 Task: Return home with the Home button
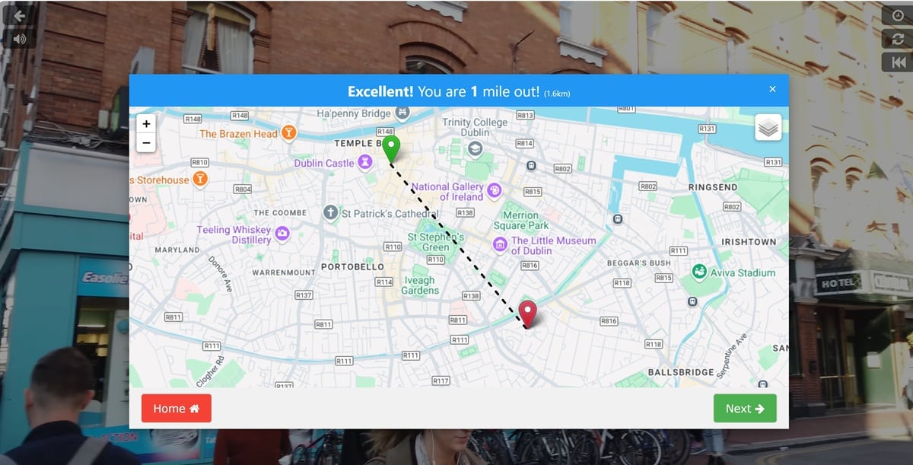[x=176, y=408]
